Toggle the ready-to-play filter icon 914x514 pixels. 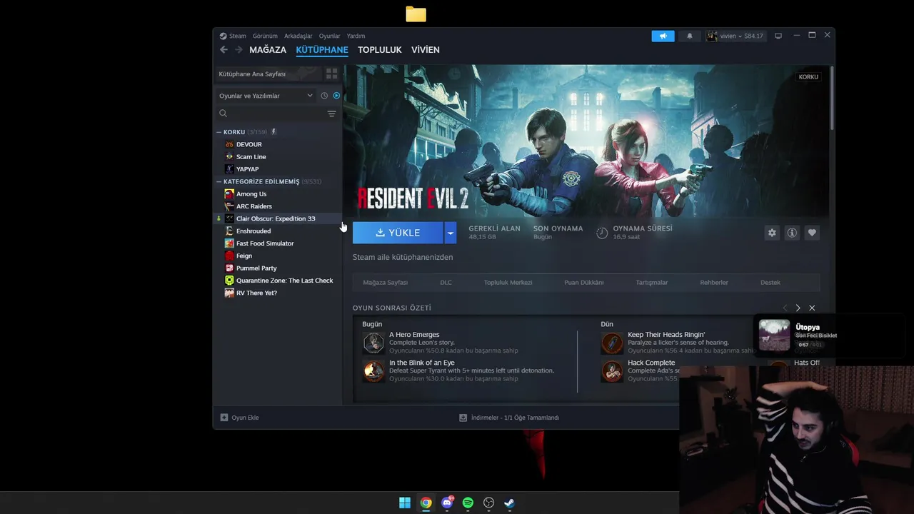pyautogui.click(x=336, y=96)
